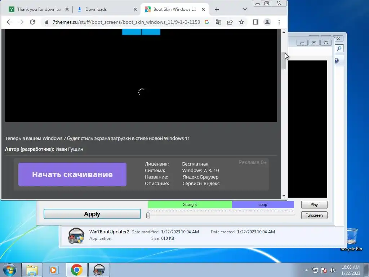Viewport: 369px width, 277px height.
Task: Click the page scrollbar up arrow
Action: click(284, 32)
